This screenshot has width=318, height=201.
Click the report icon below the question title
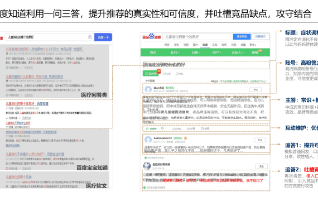[x=177, y=74]
